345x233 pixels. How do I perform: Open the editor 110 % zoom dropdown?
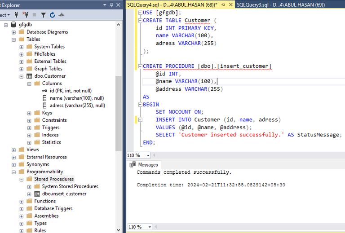[148, 155]
